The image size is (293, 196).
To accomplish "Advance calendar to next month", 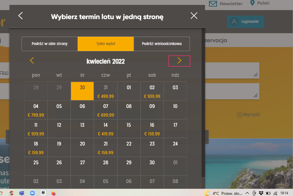I will (x=179, y=61).
